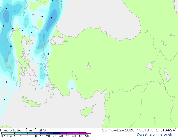This screenshot has height=137, width=178.
Task: Click the 5–10 mm legend color box
Action: [x=31, y=133]
